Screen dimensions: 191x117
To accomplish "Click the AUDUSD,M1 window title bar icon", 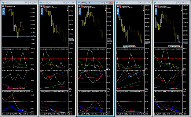I will [x=2, y=3].
